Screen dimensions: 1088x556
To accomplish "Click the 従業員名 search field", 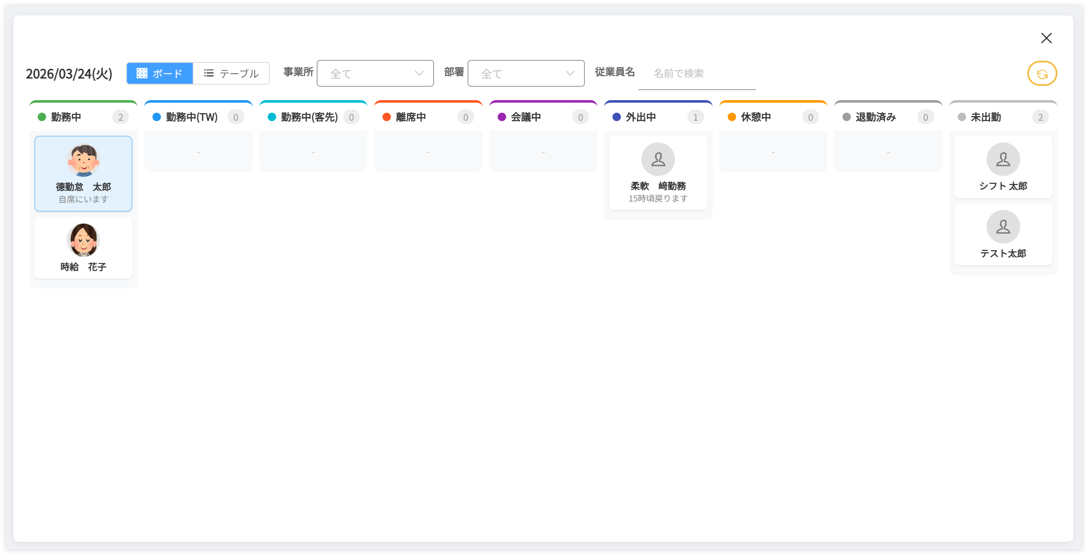I will coord(696,73).
